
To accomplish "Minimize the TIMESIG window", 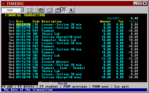I will point(135,4).
